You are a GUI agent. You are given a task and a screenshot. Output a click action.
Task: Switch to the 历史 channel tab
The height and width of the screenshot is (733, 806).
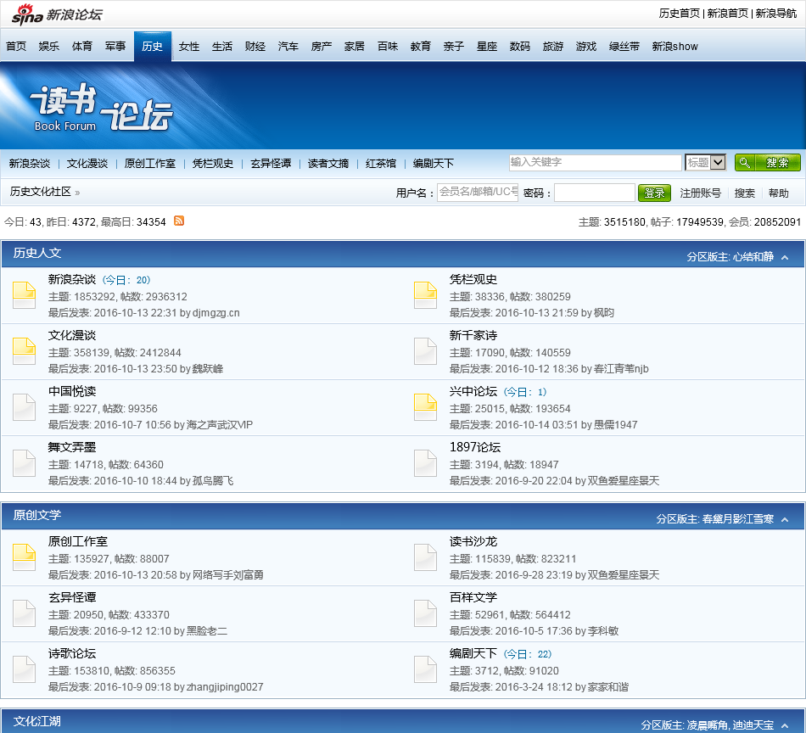(152, 47)
